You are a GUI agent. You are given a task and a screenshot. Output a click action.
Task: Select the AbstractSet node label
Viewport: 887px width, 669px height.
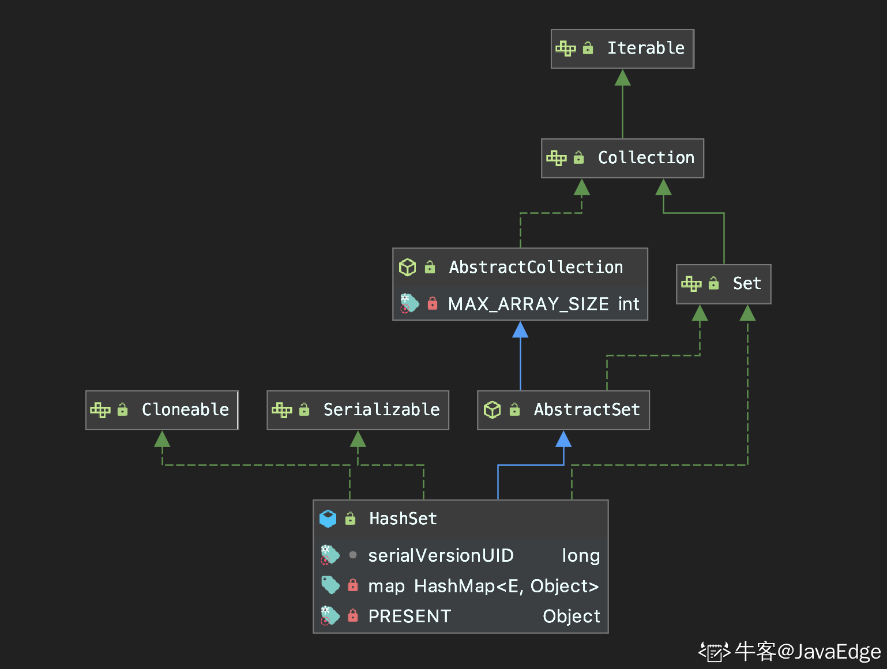587,409
